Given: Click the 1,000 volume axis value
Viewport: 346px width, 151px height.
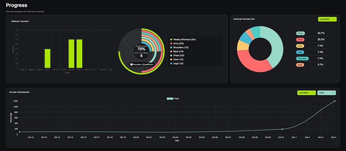Looking at the screenshot, I should point(15,107).
